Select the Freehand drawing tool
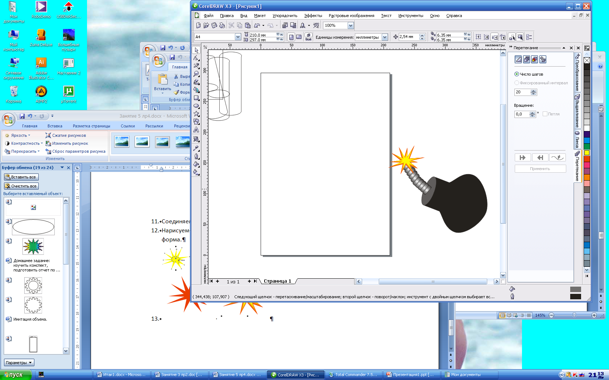Screen dimensions: 609x380 pos(196,82)
